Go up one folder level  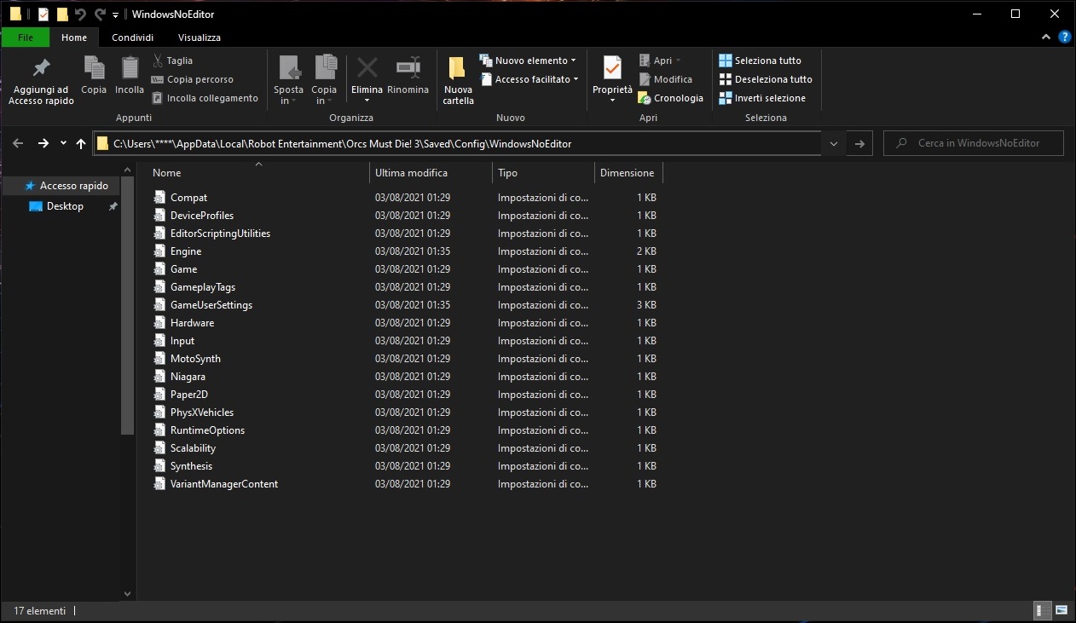[81, 143]
